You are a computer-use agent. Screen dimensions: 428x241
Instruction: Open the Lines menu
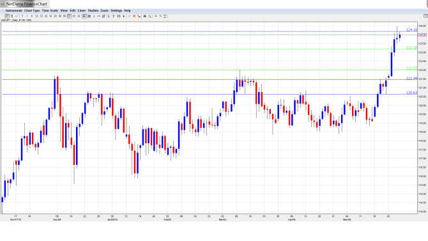(82, 10)
